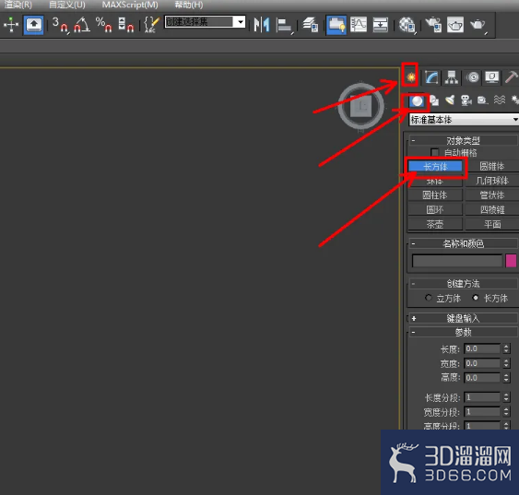Click the 宽度 value field
The image size is (519, 495).
tap(482, 363)
